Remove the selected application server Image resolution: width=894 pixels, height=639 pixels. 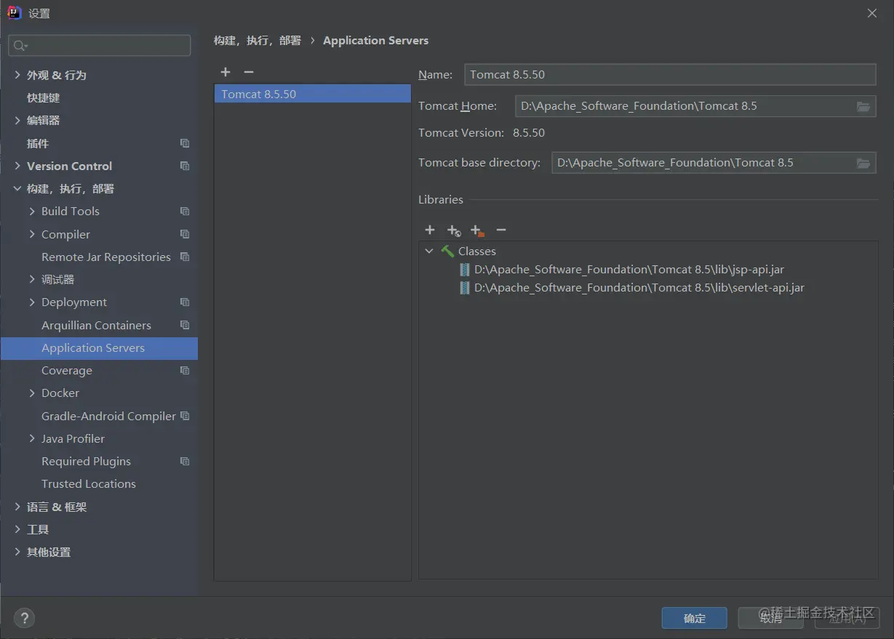[x=249, y=72]
